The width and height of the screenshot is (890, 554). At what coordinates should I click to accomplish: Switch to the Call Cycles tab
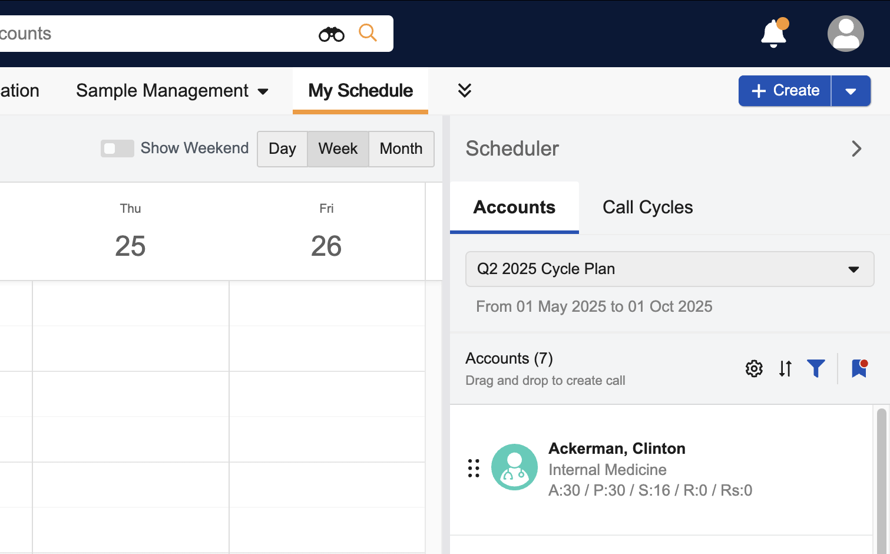click(647, 207)
